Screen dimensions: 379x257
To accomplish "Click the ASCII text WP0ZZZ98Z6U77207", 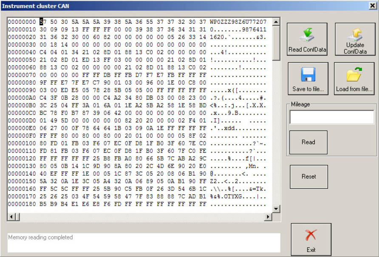I will coord(238,22).
